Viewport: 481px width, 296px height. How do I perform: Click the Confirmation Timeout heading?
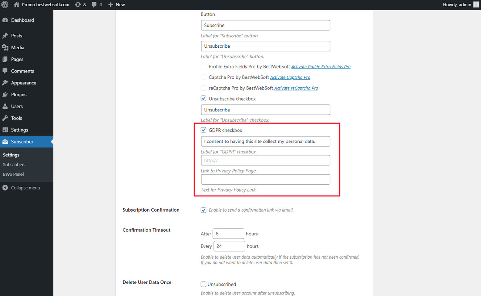[x=147, y=230]
